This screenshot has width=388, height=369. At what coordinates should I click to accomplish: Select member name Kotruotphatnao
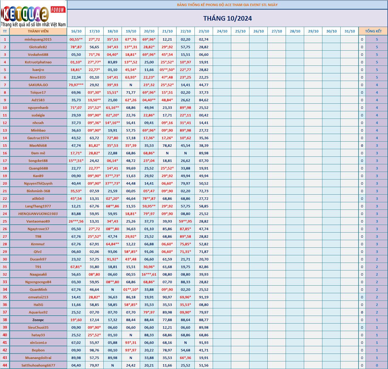point(38,62)
